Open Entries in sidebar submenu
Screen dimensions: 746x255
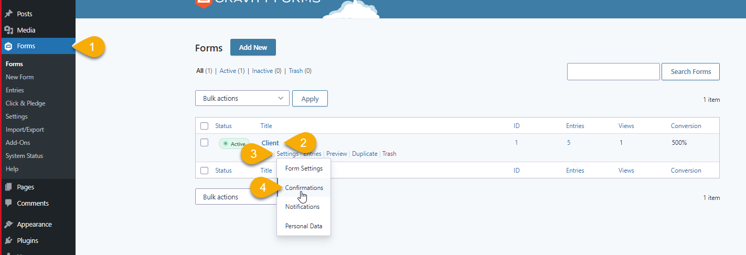(x=15, y=90)
